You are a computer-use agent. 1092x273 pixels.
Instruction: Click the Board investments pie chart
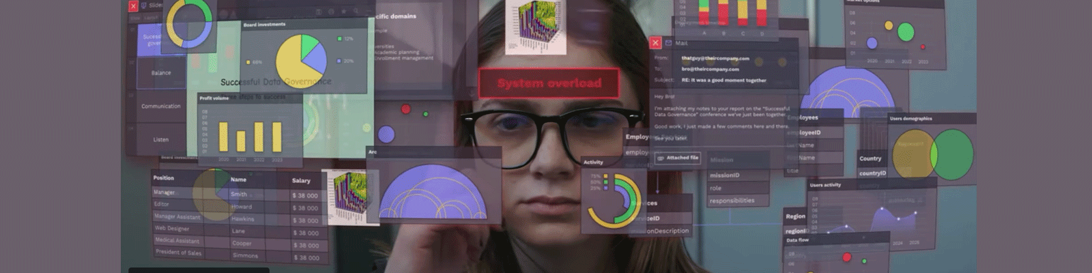(x=300, y=61)
